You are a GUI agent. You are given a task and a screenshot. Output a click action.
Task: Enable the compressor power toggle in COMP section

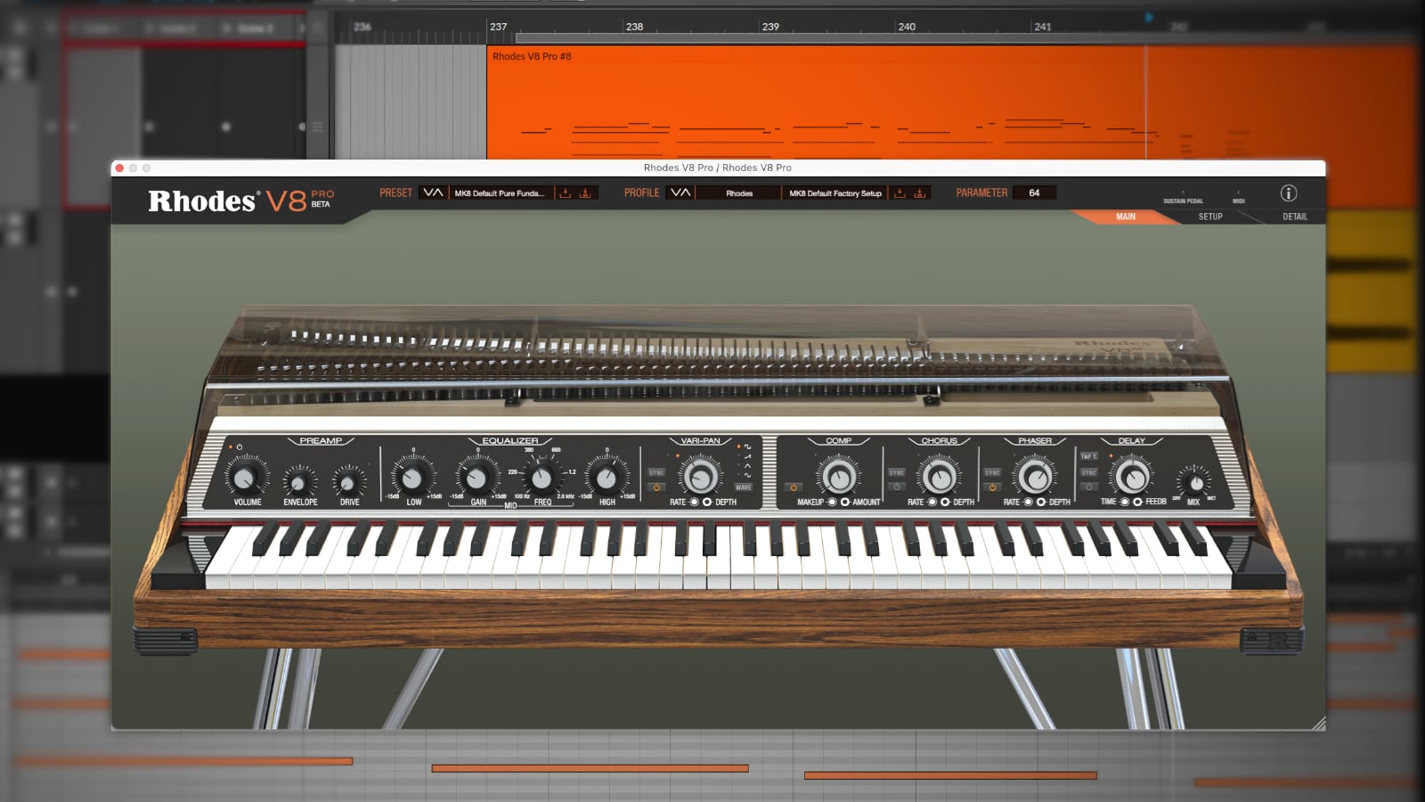pyautogui.click(x=793, y=487)
